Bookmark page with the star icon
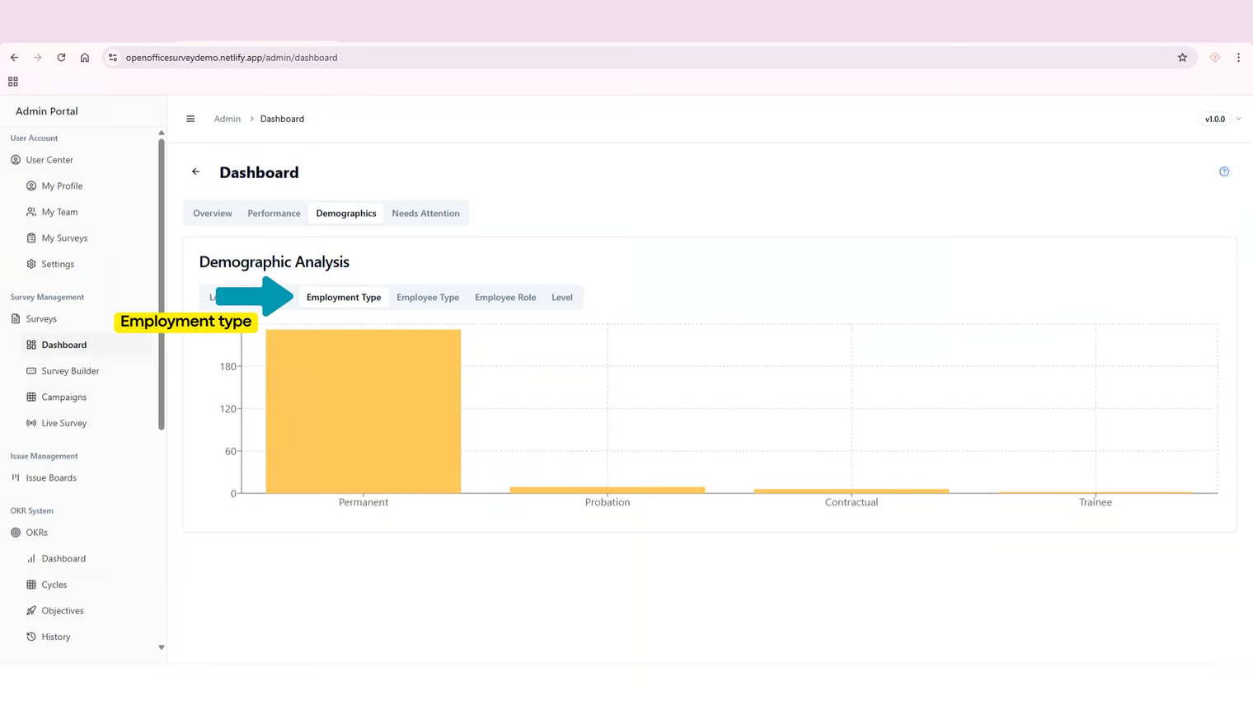1253x705 pixels. click(1182, 58)
